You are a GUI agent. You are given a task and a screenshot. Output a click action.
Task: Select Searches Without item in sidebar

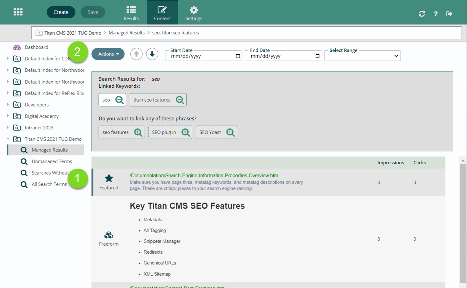point(50,173)
